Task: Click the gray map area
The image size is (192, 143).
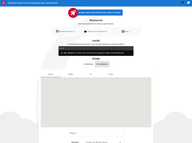Action: 96,102
